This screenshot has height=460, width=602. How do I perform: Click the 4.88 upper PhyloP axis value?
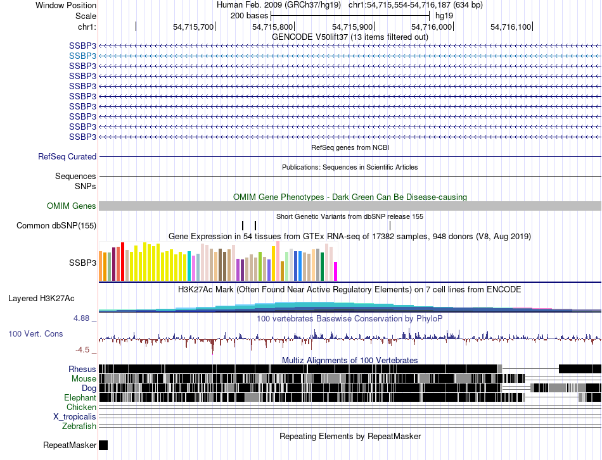click(x=81, y=318)
